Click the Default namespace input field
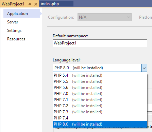Image resolution: width=152 pixels, height=132 pixels. [100, 43]
